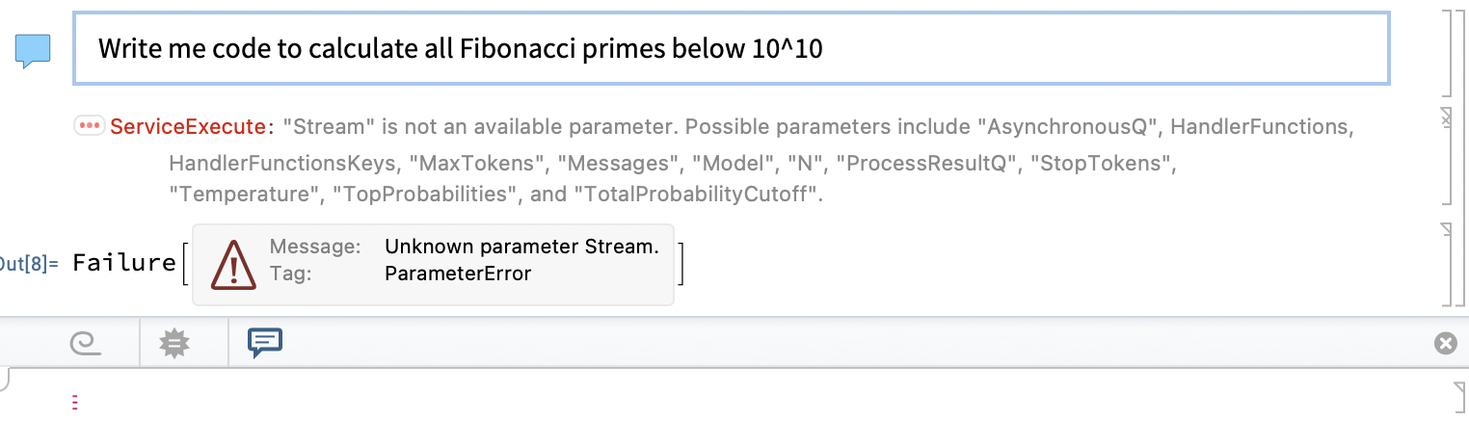This screenshot has height=443, width=1469.
Task: Click the Out[8]= output label
Action: click(29, 264)
